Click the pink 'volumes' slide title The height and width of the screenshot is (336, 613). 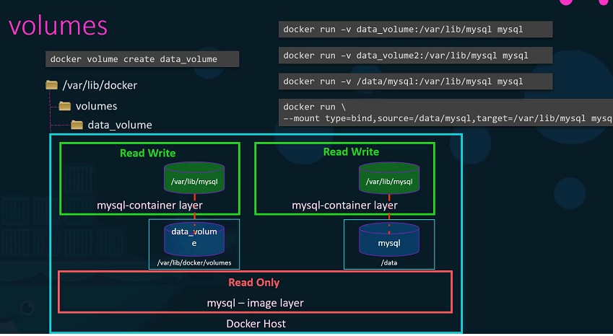58,26
